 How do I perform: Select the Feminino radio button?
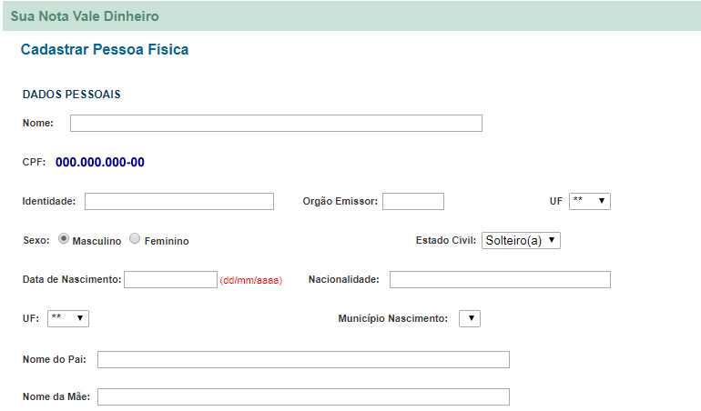pyautogui.click(x=135, y=238)
